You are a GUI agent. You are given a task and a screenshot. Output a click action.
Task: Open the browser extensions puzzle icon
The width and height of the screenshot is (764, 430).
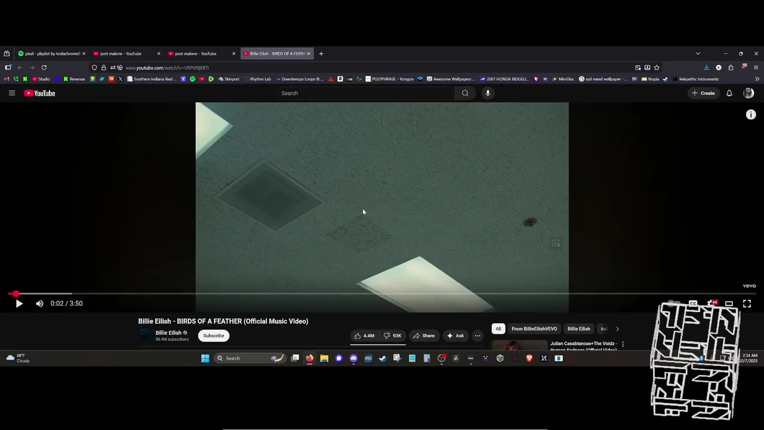(731, 67)
